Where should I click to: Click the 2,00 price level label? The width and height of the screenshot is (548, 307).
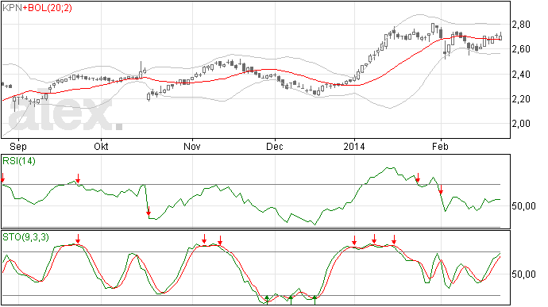point(521,124)
